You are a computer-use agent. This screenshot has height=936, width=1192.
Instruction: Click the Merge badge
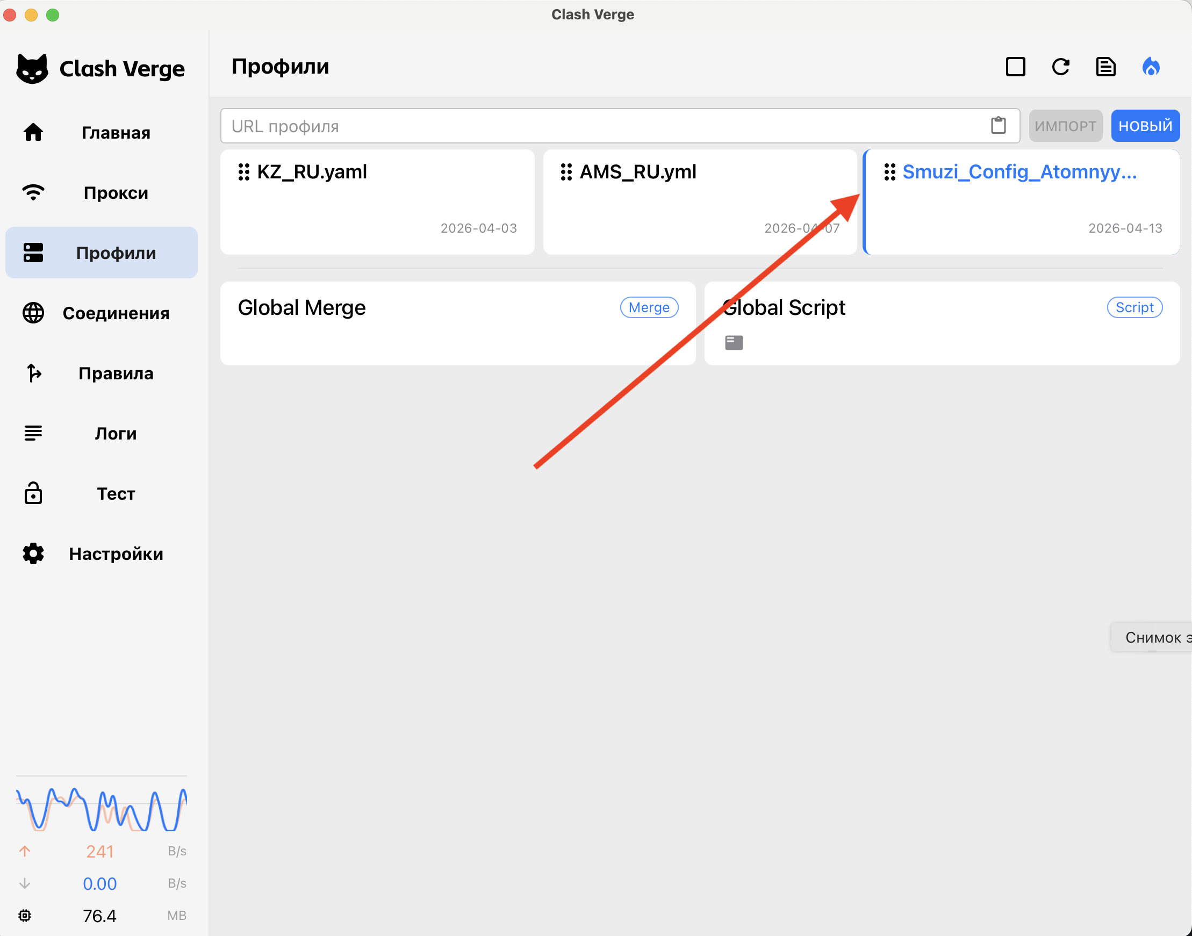click(x=649, y=307)
